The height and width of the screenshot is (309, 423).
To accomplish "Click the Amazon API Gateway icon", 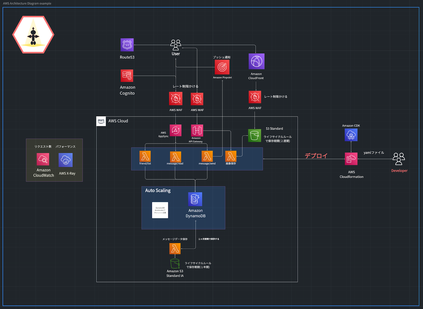I will [x=197, y=130].
